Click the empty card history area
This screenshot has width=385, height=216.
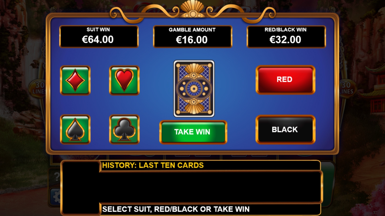pyautogui.click(x=211, y=187)
